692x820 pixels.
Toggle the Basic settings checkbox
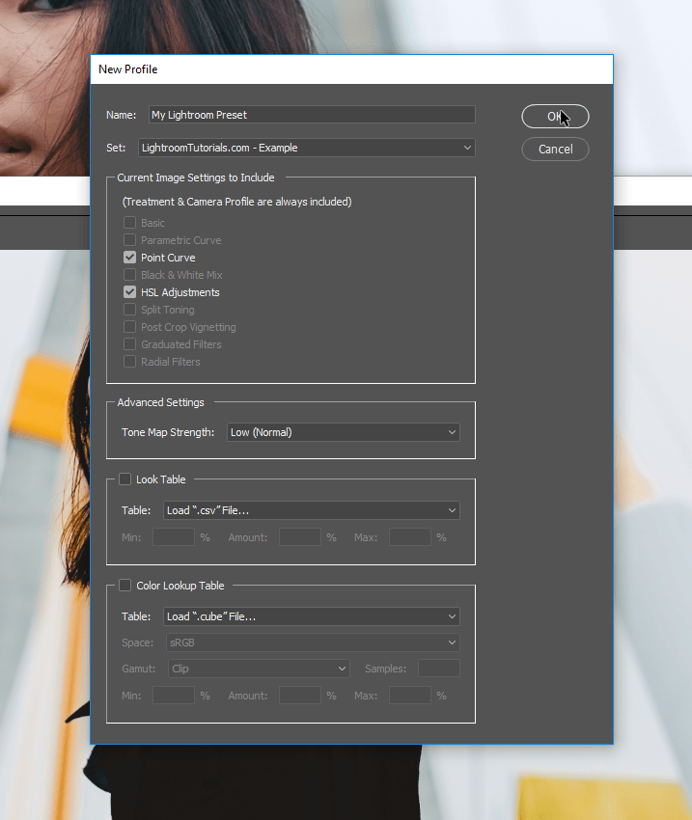coord(129,223)
